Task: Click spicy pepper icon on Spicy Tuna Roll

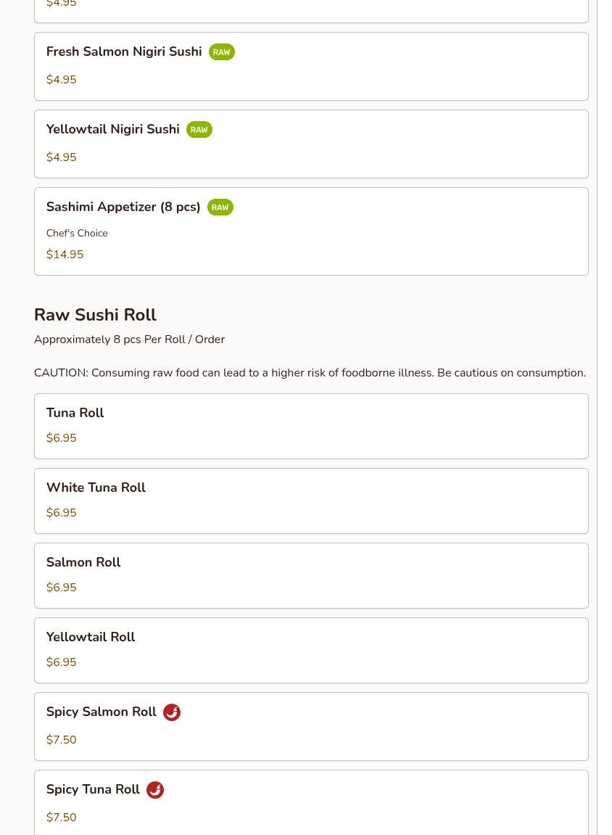Action: tap(154, 790)
